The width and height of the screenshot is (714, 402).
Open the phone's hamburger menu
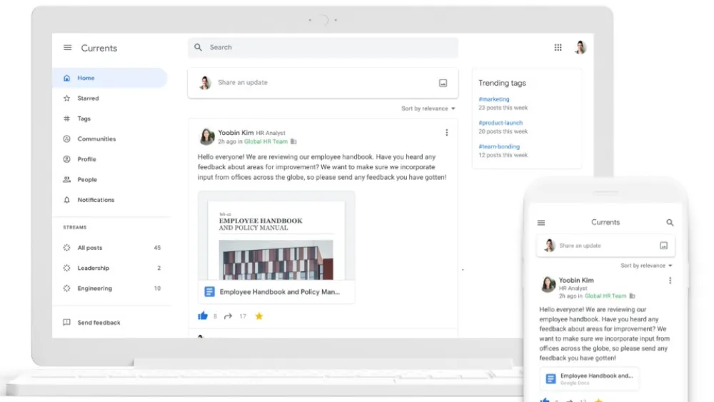click(x=541, y=223)
